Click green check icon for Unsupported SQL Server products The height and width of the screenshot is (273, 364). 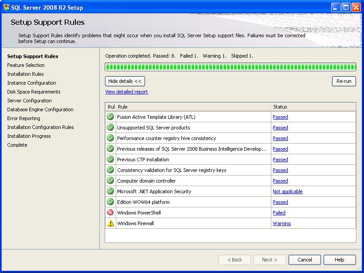pos(110,128)
